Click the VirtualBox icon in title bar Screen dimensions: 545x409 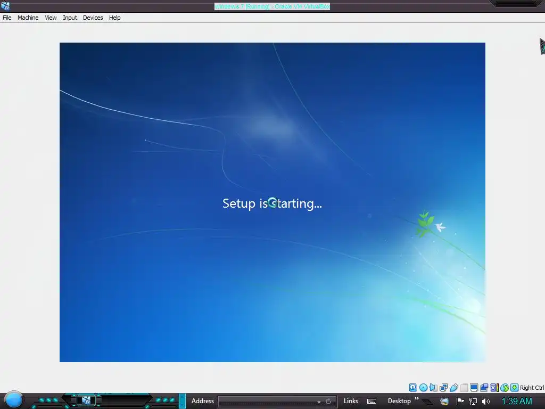[5, 6]
